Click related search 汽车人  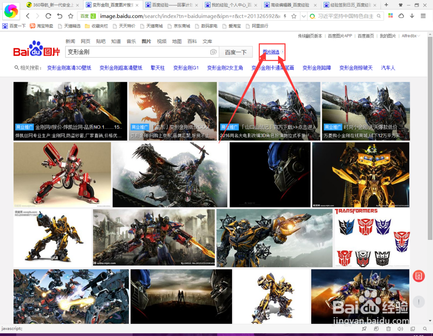tap(388, 68)
